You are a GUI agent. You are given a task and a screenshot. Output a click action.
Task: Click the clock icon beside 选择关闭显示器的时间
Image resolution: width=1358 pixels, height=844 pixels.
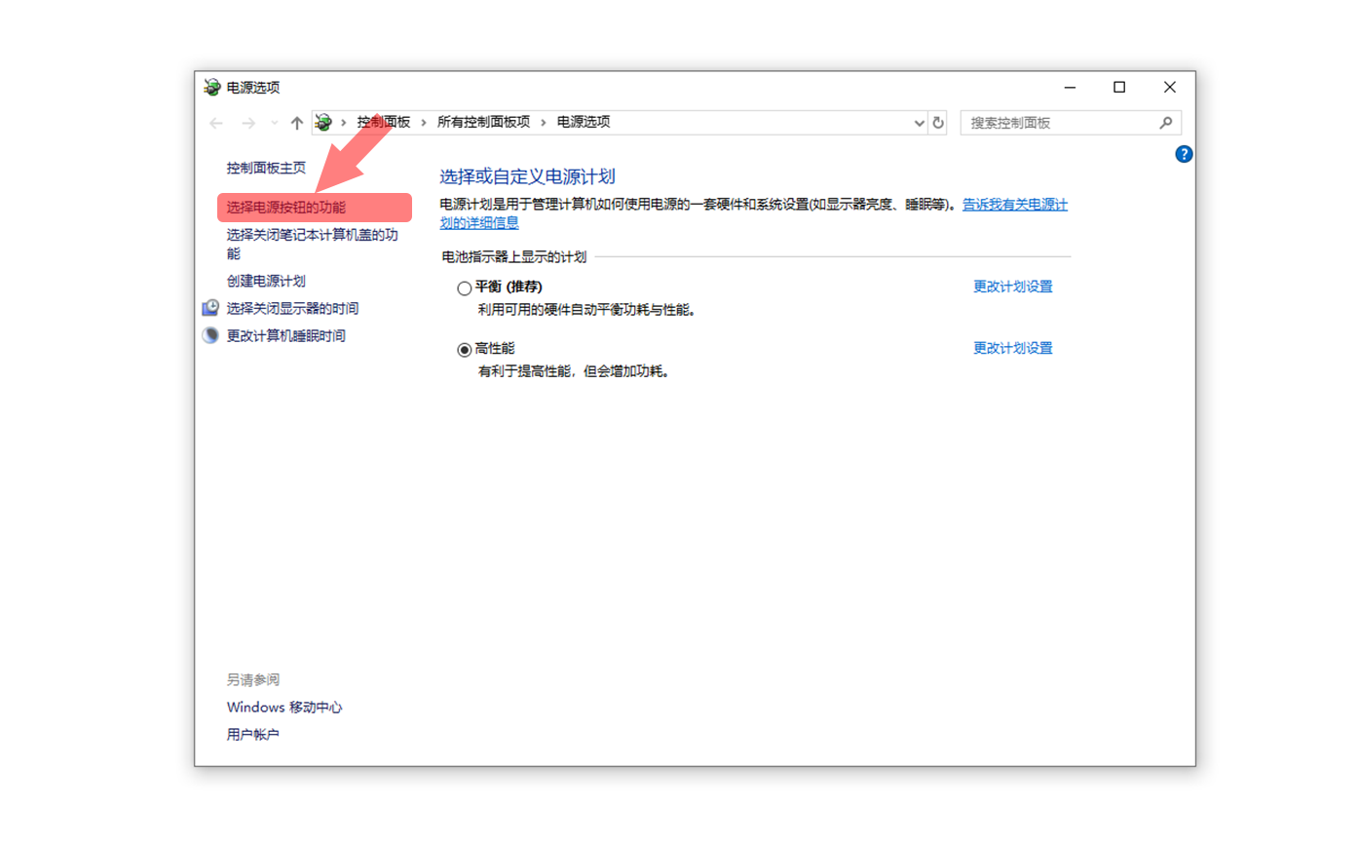click(x=209, y=308)
